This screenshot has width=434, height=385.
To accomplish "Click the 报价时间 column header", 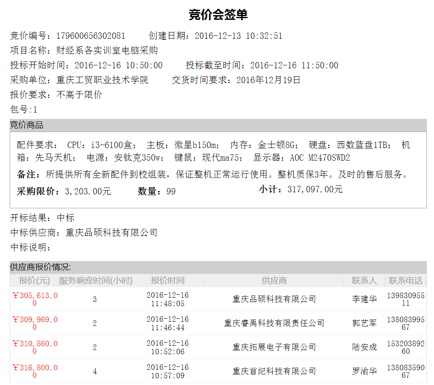I will 168,280.
